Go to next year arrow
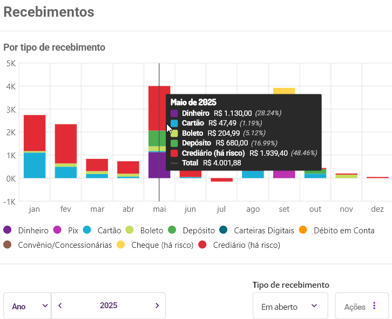 click(x=157, y=306)
